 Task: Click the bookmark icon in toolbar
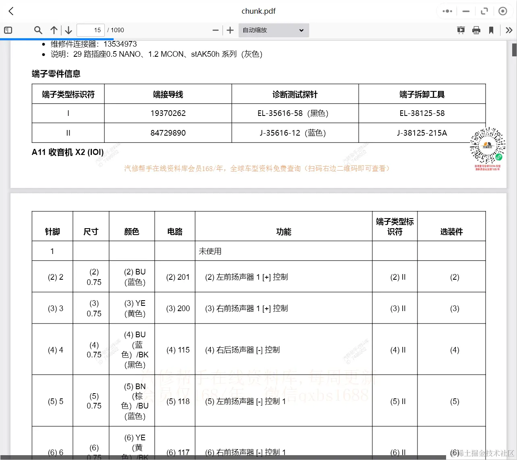click(x=491, y=30)
